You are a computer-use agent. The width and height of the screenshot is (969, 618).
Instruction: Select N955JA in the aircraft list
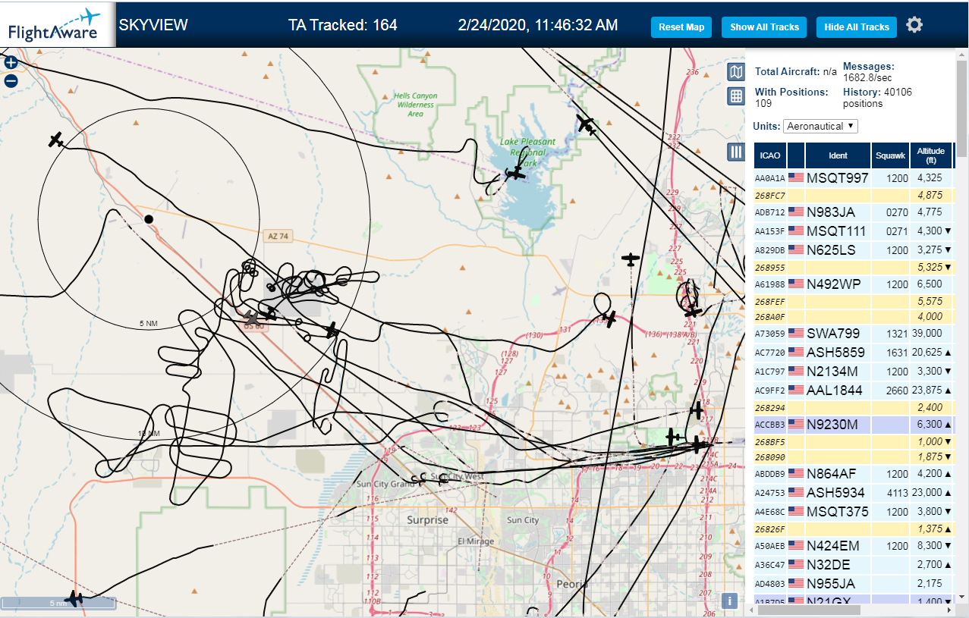(854, 583)
